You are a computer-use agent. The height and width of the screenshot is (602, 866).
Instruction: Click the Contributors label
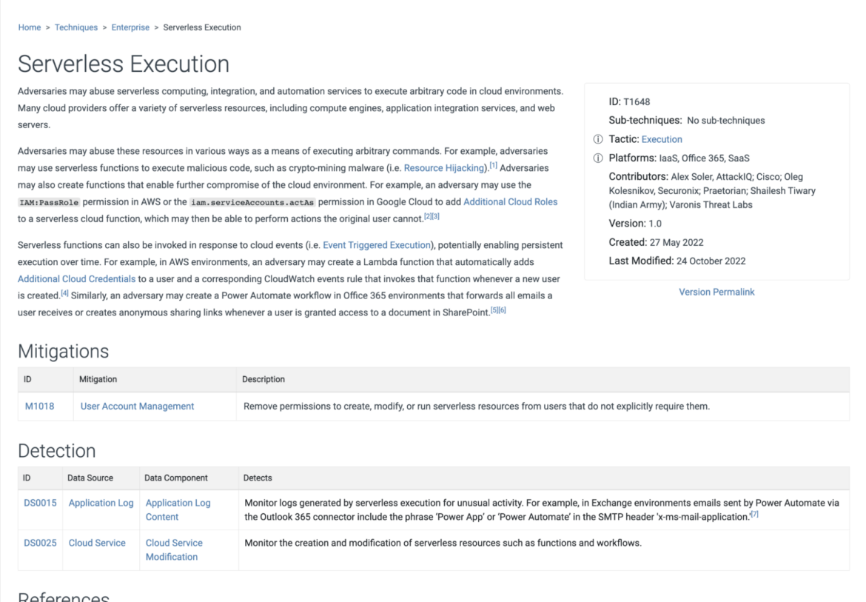(639, 177)
